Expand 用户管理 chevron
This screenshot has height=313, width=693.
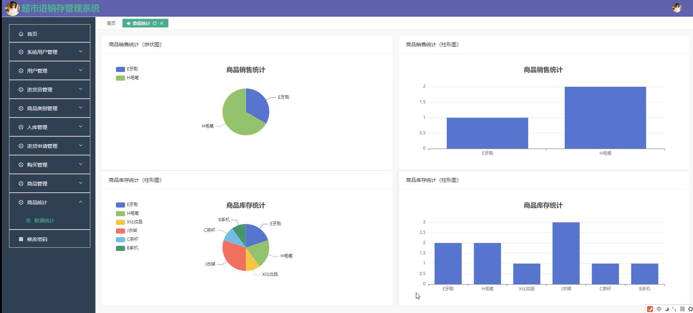[80, 70]
